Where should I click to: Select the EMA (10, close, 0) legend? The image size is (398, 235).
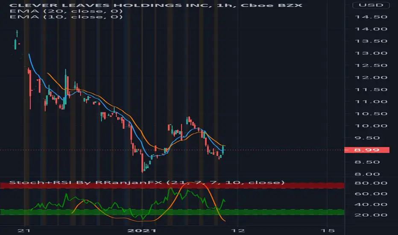66,17
